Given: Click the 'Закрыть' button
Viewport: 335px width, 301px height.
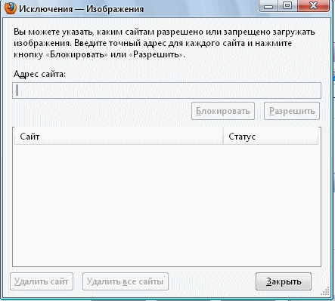Looking at the screenshot, I should (x=284, y=281).
